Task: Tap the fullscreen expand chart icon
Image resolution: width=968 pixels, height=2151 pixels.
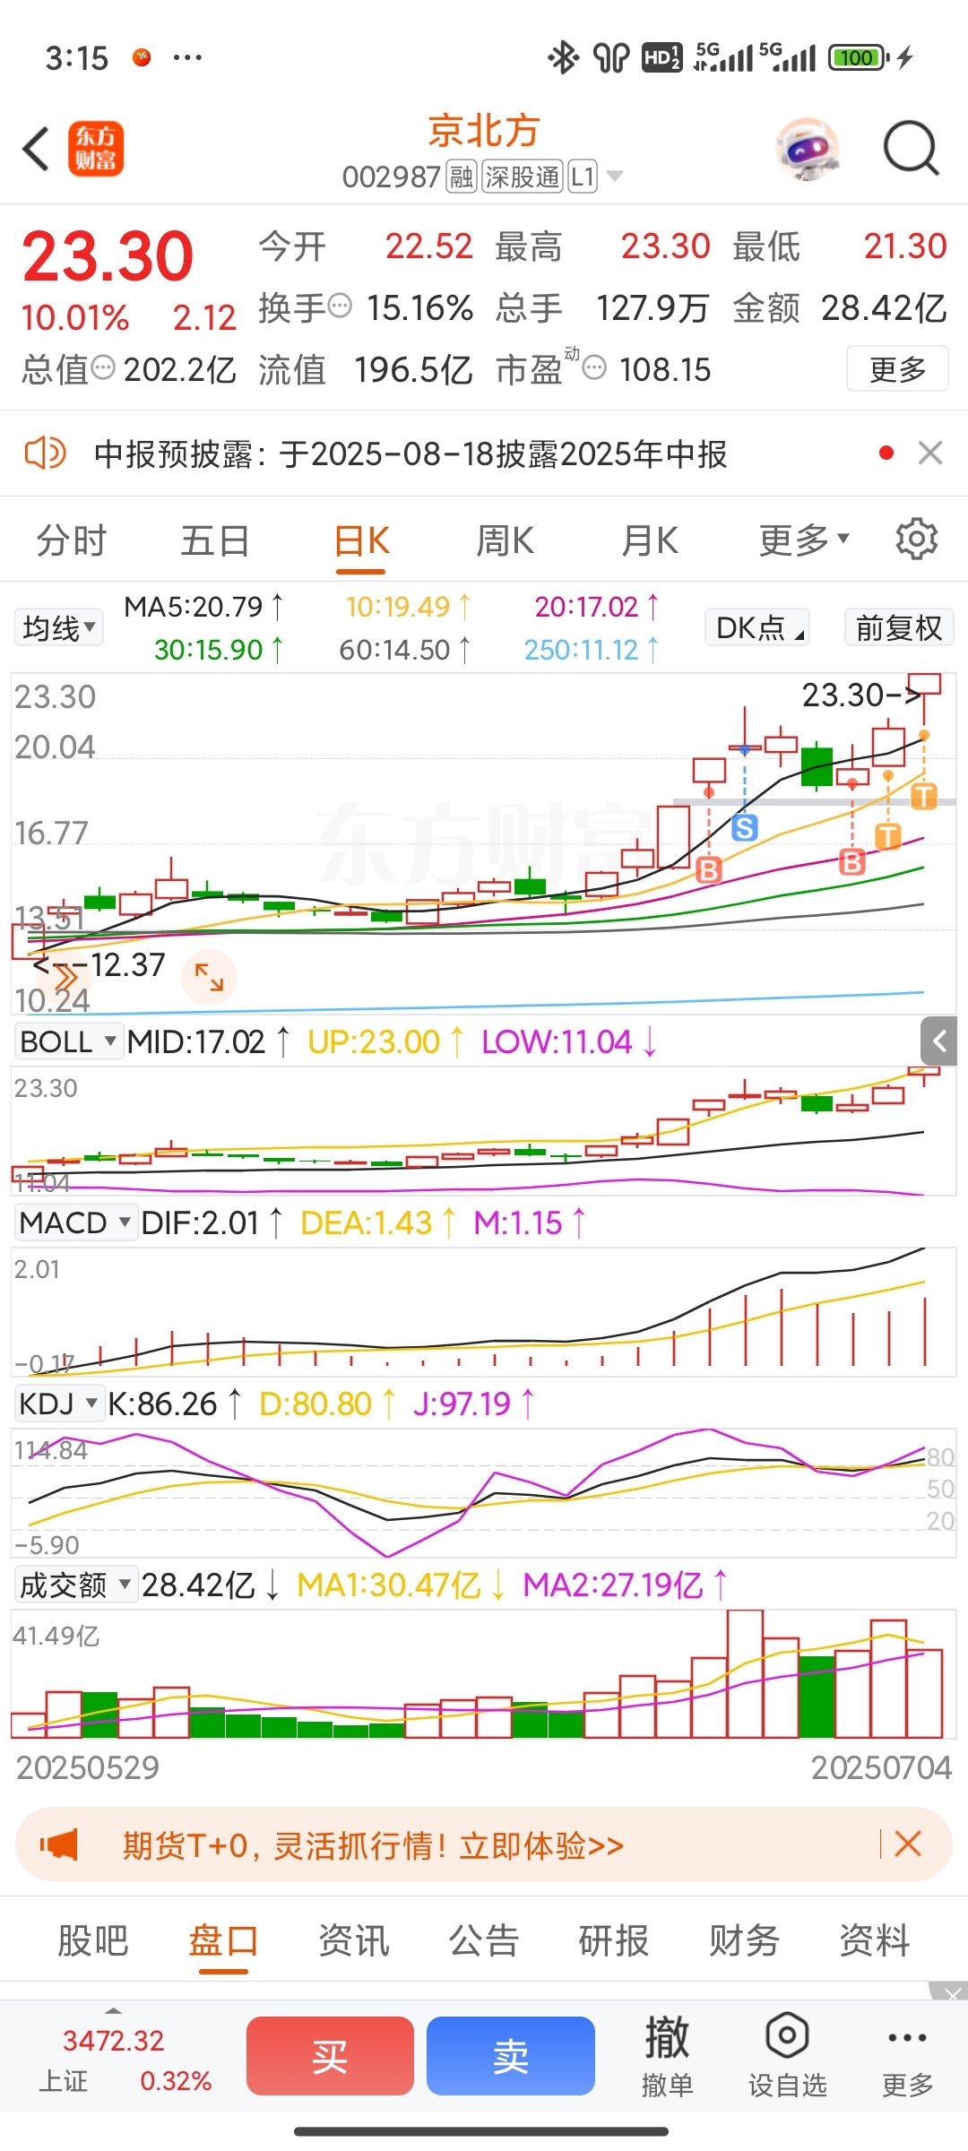Action: [209, 977]
